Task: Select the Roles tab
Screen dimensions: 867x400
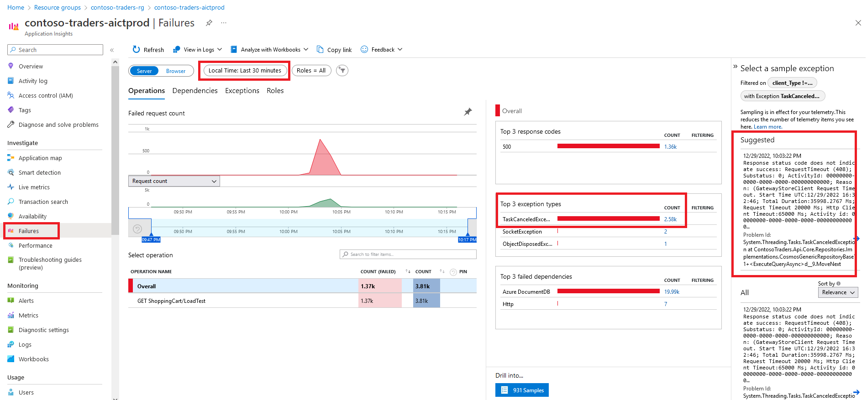Action: (x=275, y=91)
